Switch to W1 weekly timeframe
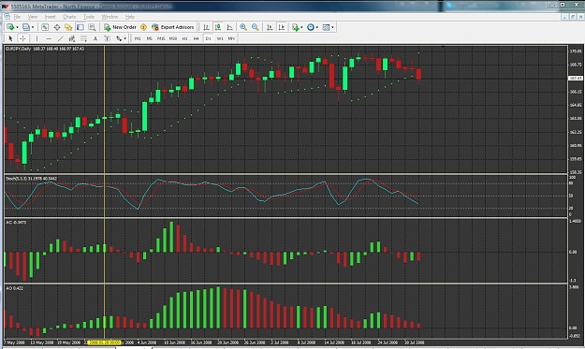The image size is (585, 349). pos(220,38)
